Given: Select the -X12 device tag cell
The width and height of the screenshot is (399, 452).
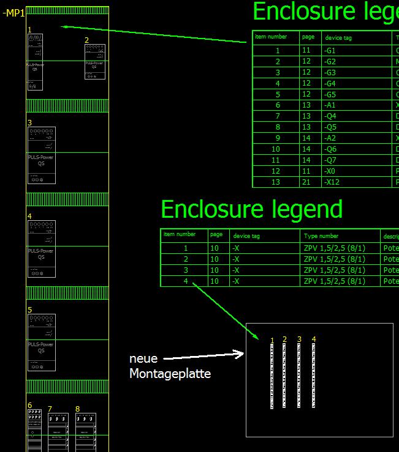Looking at the screenshot, I should [x=357, y=182].
